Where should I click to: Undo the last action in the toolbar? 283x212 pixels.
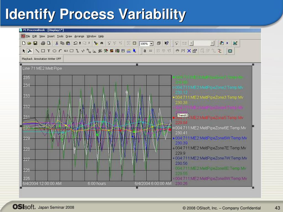click(75, 43)
